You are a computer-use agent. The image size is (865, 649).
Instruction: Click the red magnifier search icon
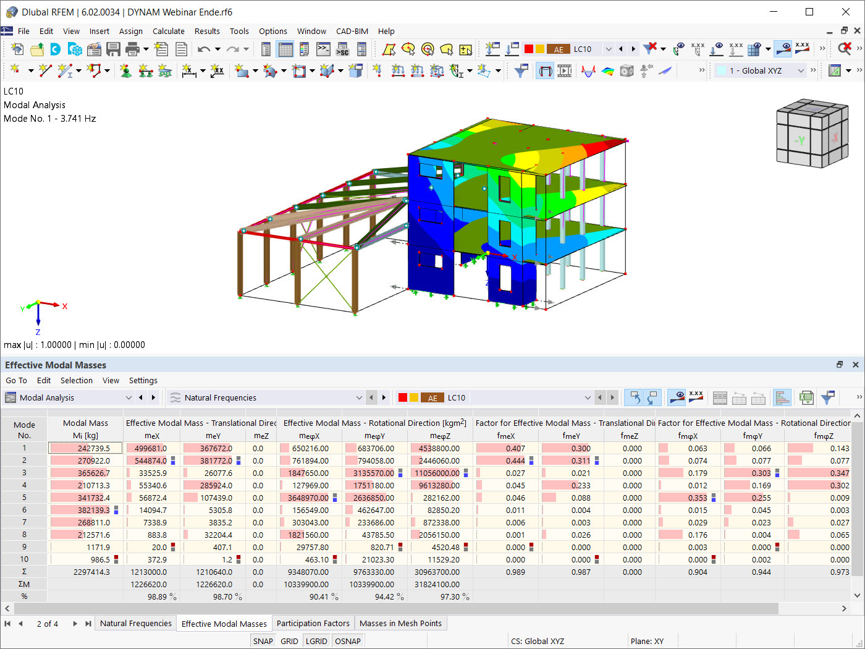[x=845, y=49]
